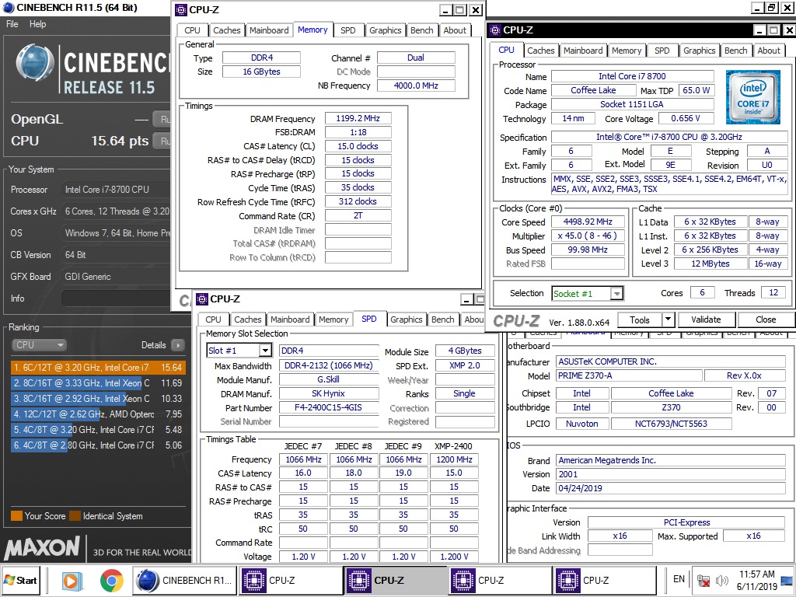The width and height of the screenshot is (796, 597).
Task: Open the Slot #1 dropdown in SPD window
Action: pyautogui.click(x=265, y=351)
